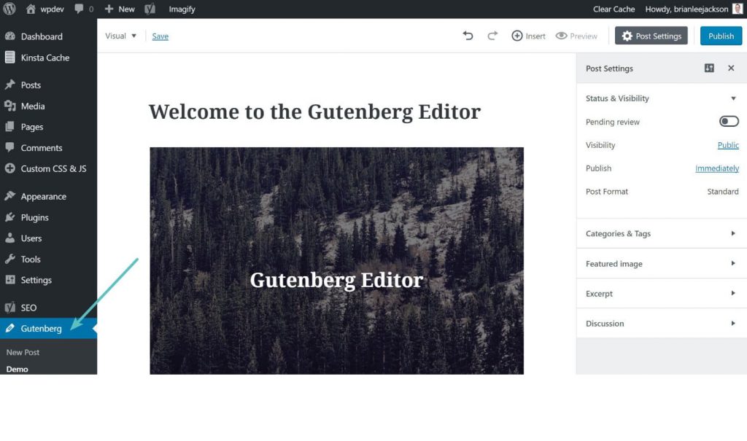747x441 pixels.
Task: Click the user avatar next to Howdy
Action: pyautogui.click(x=737, y=9)
